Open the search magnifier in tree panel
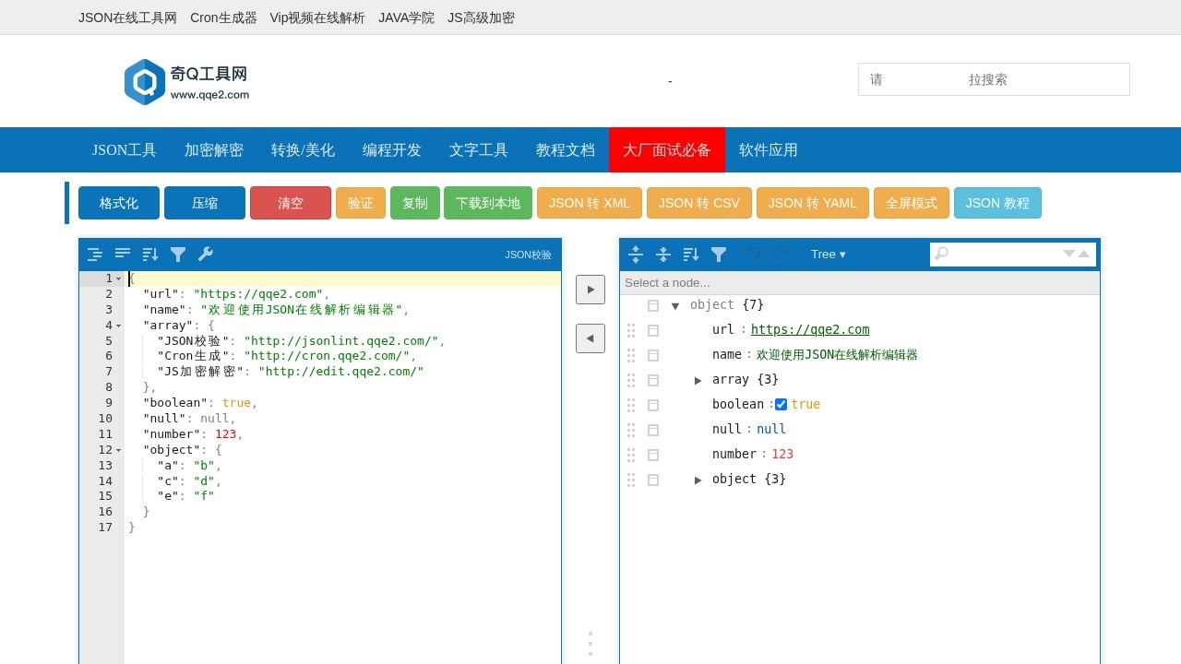The height and width of the screenshot is (664, 1181). (941, 254)
